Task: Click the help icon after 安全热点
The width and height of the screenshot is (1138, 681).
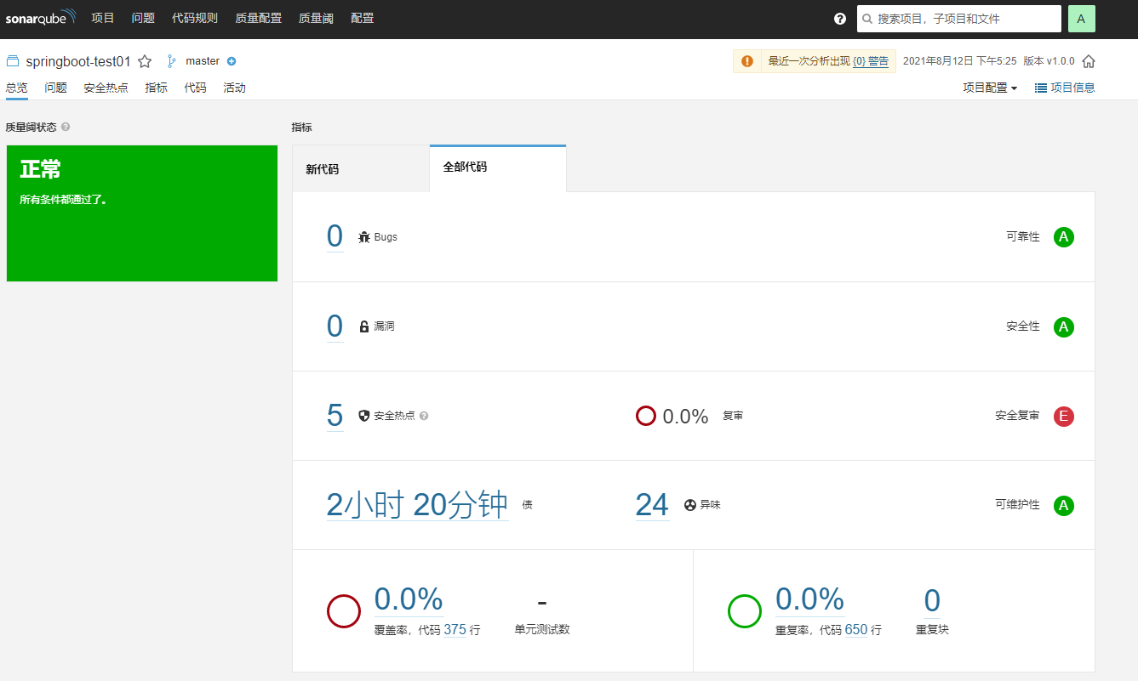Action: (x=424, y=416)
